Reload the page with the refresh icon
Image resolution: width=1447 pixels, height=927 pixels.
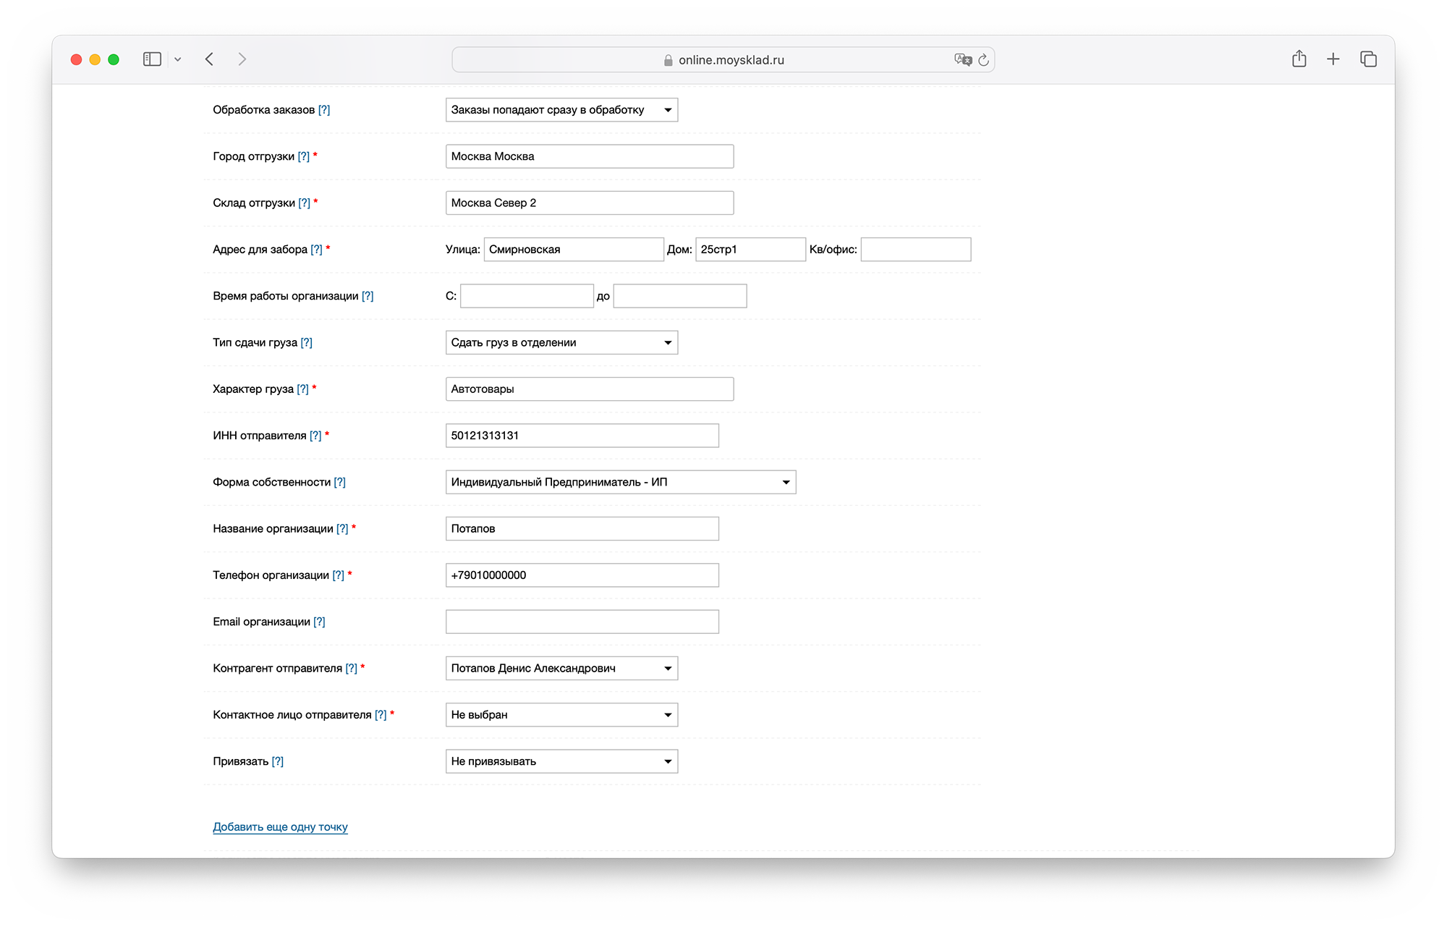983,60
